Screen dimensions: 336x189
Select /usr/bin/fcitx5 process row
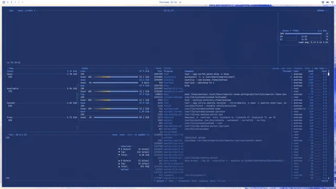click(x=241, y=106)
